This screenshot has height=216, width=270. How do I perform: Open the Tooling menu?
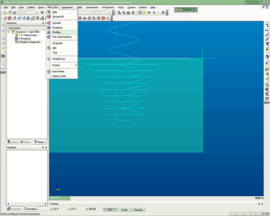(x=31, y=7)
